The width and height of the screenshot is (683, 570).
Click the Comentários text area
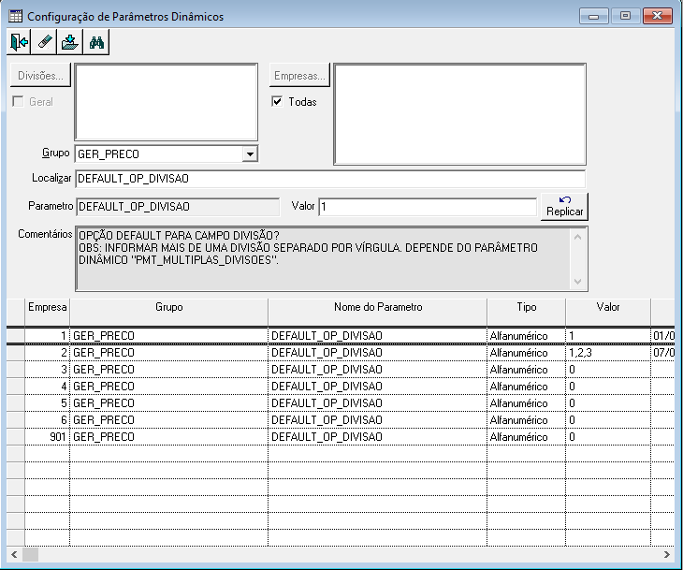[331, 258]
